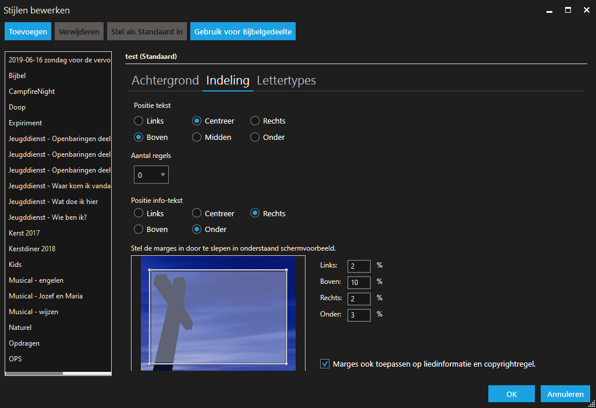This screenshot has height=408, width=596.
Task: Select the Kids style
Action: coord(58,265)
